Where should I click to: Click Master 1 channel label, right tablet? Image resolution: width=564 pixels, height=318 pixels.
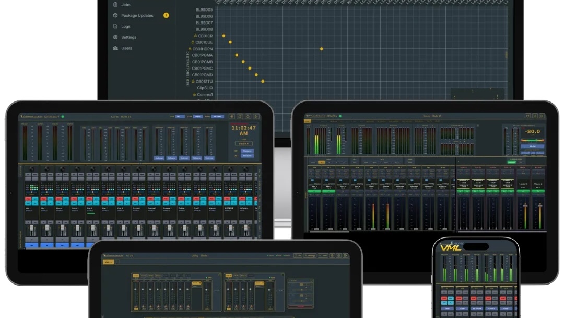523,184
